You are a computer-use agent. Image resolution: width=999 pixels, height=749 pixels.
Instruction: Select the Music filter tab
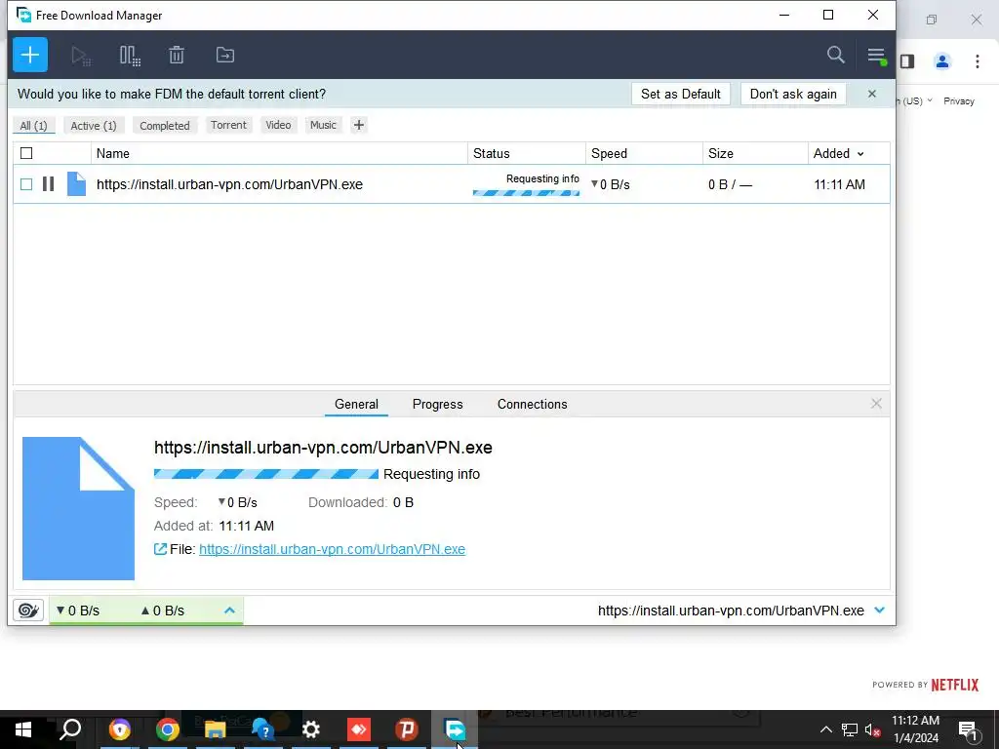(323, 125)
